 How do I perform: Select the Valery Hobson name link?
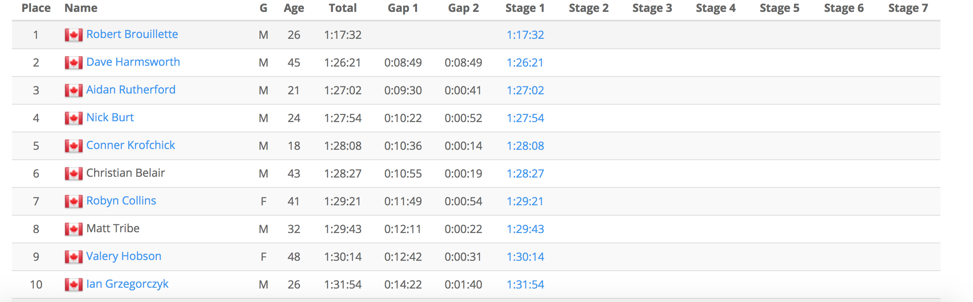(124, 256)
